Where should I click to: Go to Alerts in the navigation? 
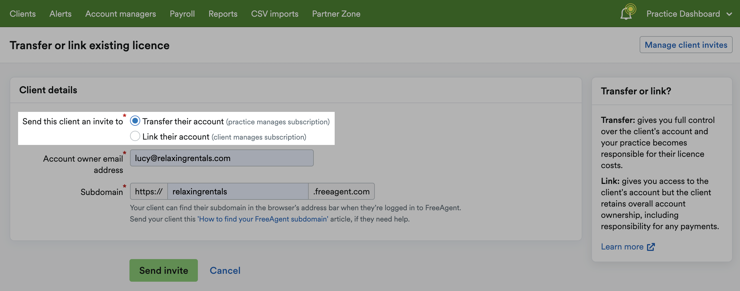60,14
